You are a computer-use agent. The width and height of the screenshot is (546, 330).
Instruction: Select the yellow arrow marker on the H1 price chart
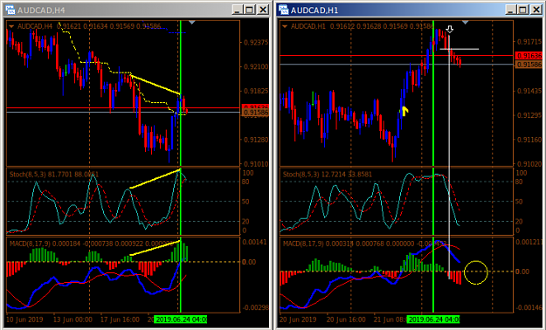click(404, 112)
